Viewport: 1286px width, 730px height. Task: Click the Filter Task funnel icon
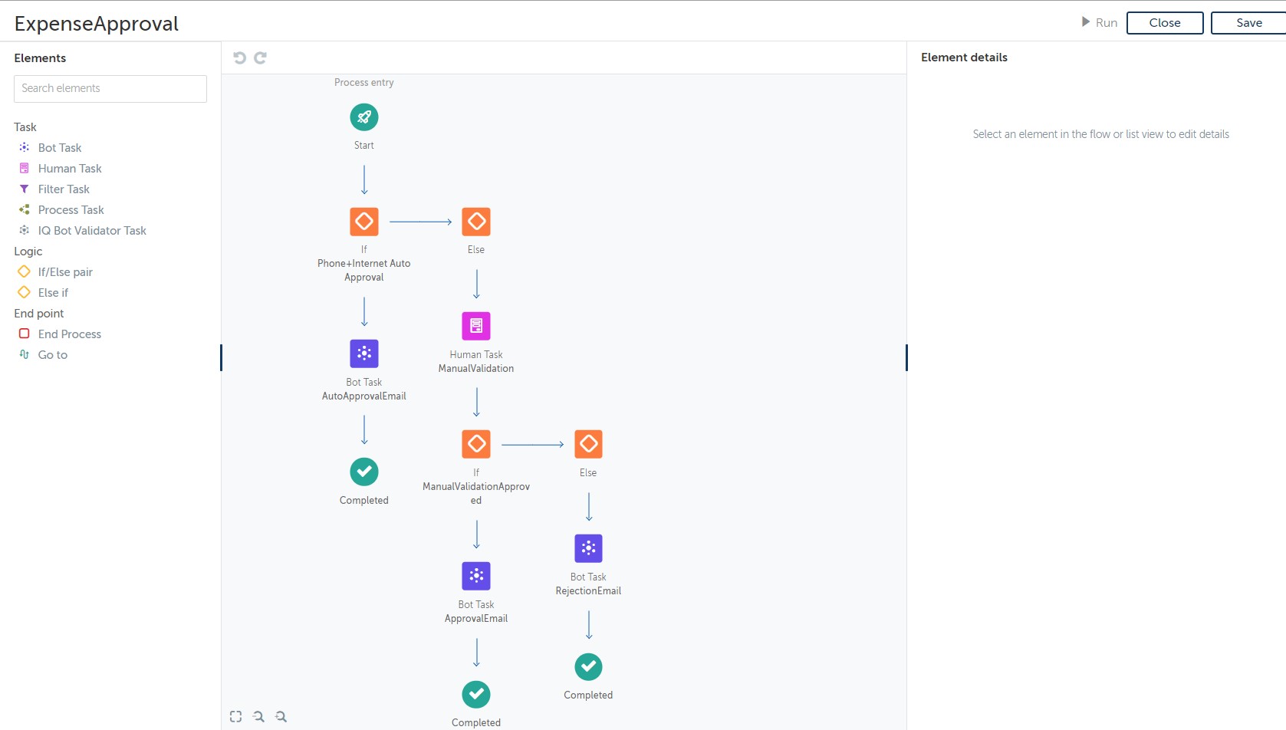(25, 189)
